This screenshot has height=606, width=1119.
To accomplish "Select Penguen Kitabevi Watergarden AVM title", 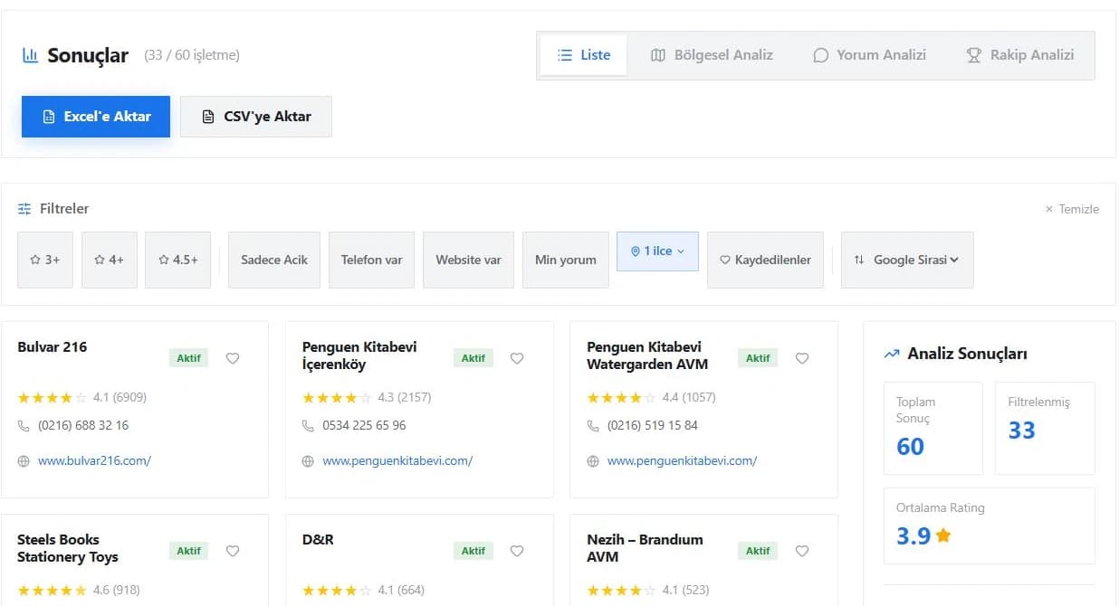I will 647,355.
